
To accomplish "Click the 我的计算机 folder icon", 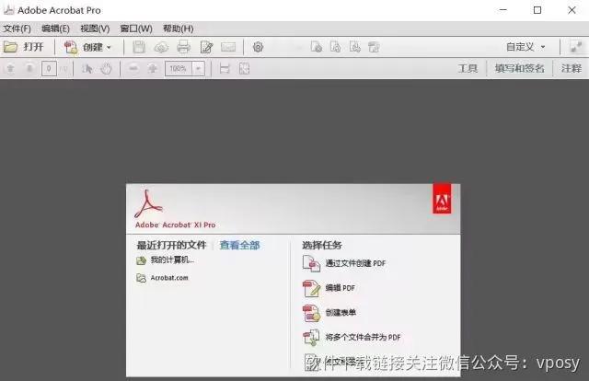I will (x=141, y=260).
